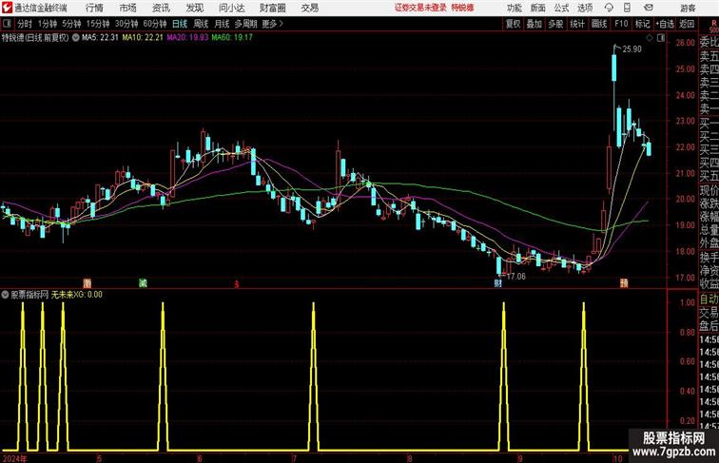This screenshot has width=719, height=463.
Task: Open the 行情 menu
Action: pos(94,8)
